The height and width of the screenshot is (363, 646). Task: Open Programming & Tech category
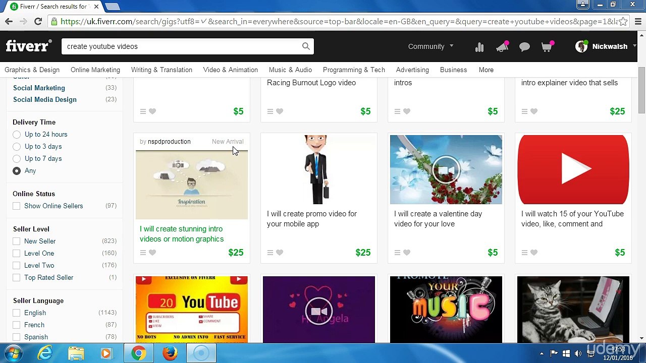coord(354,70)
